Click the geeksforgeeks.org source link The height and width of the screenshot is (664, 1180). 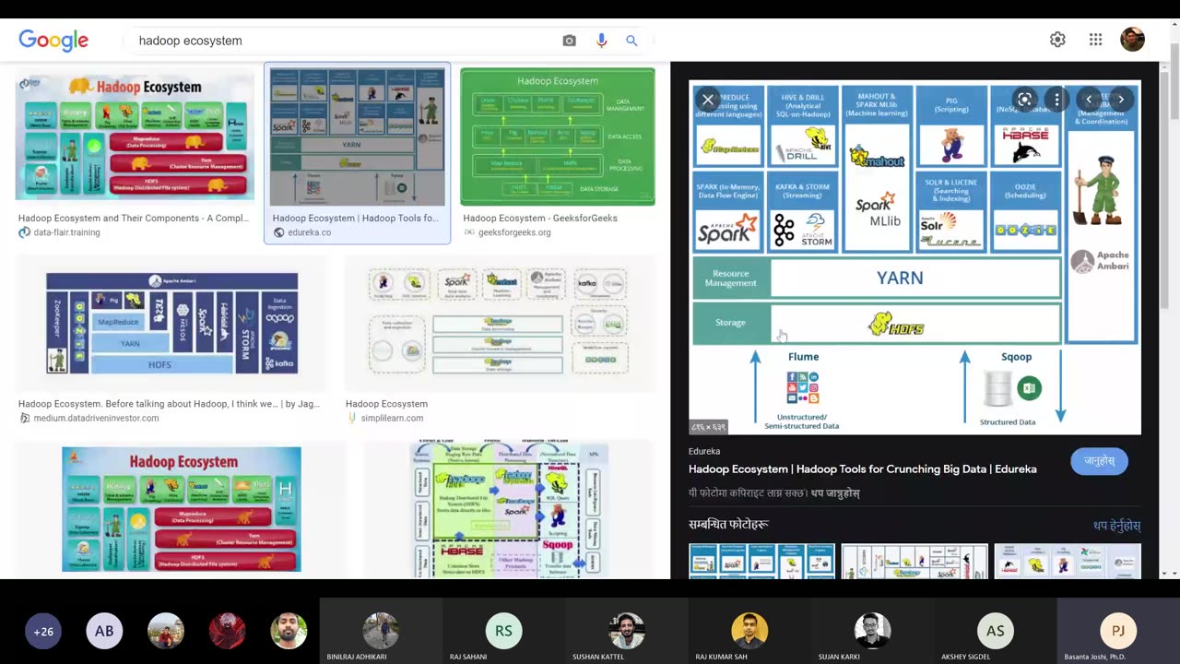514,232
